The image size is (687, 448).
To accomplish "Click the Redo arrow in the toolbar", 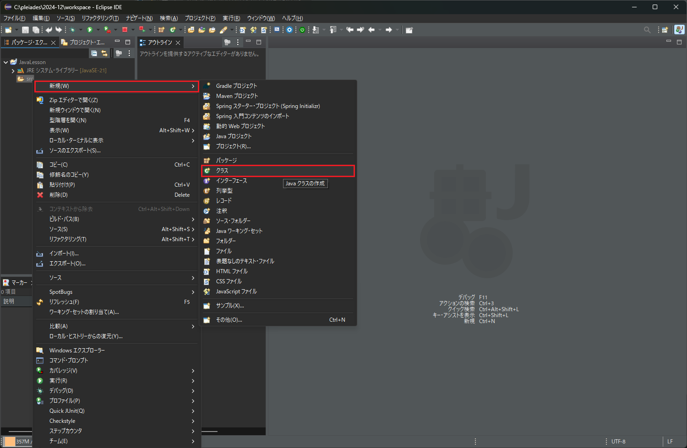I will (x=59, y=30).
